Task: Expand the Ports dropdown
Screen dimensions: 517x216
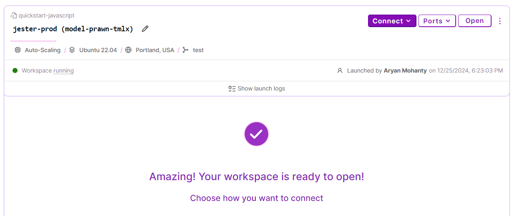Action: (x=437, y=21)
